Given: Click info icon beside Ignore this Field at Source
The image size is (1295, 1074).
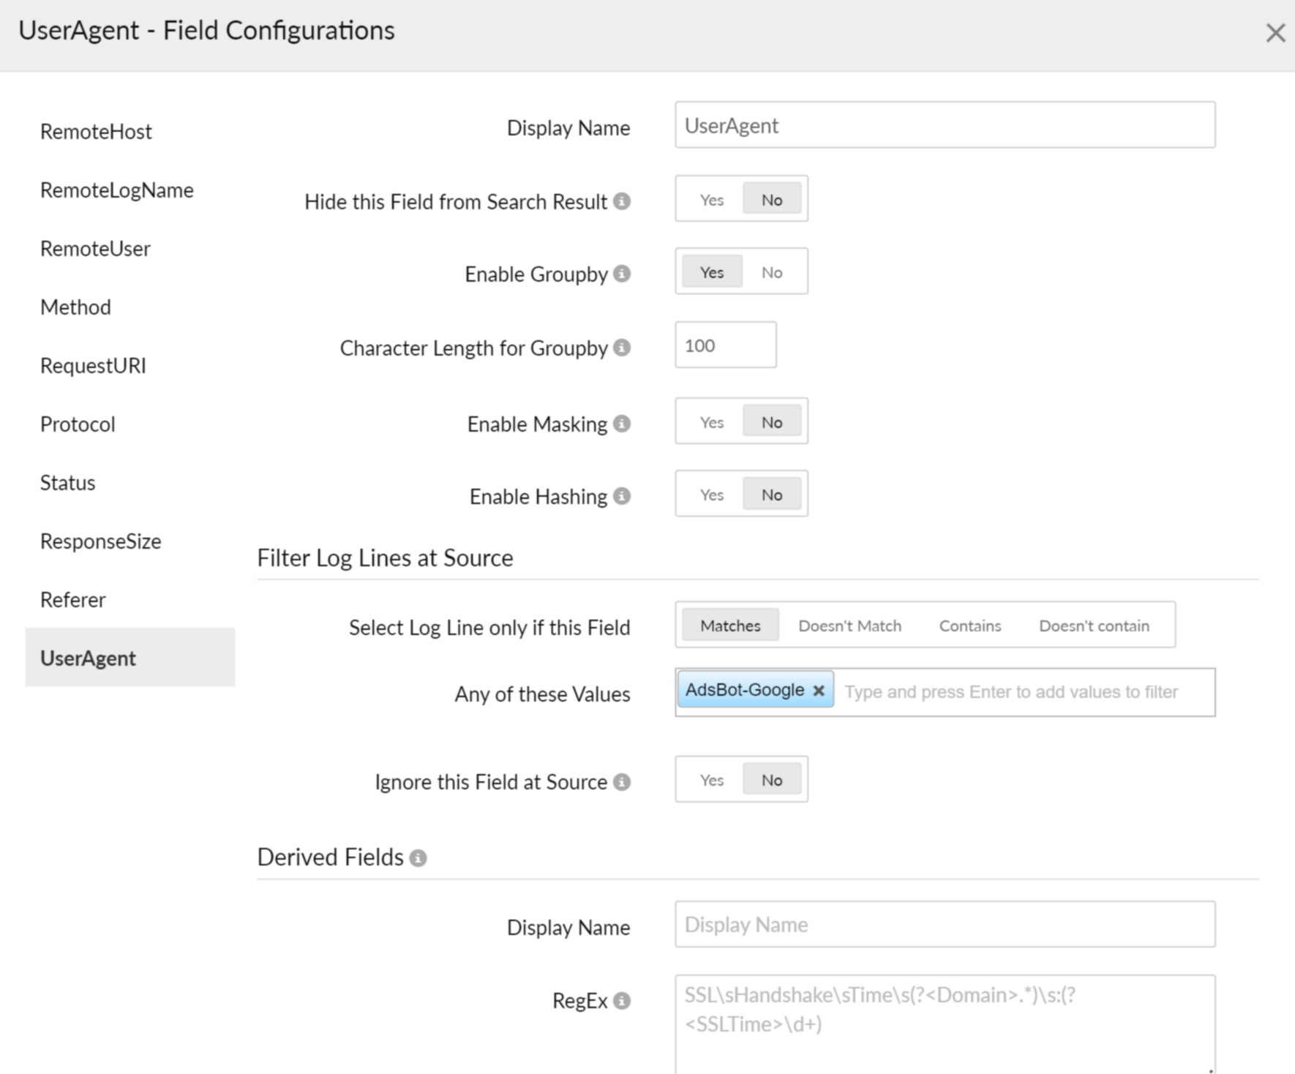Looking at the screenshot, I should coord(621,782).
